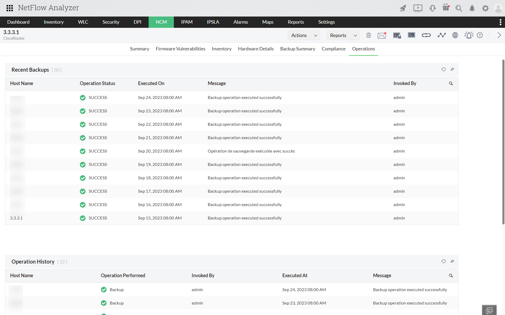Go to next device arrow

pos(499,35)
